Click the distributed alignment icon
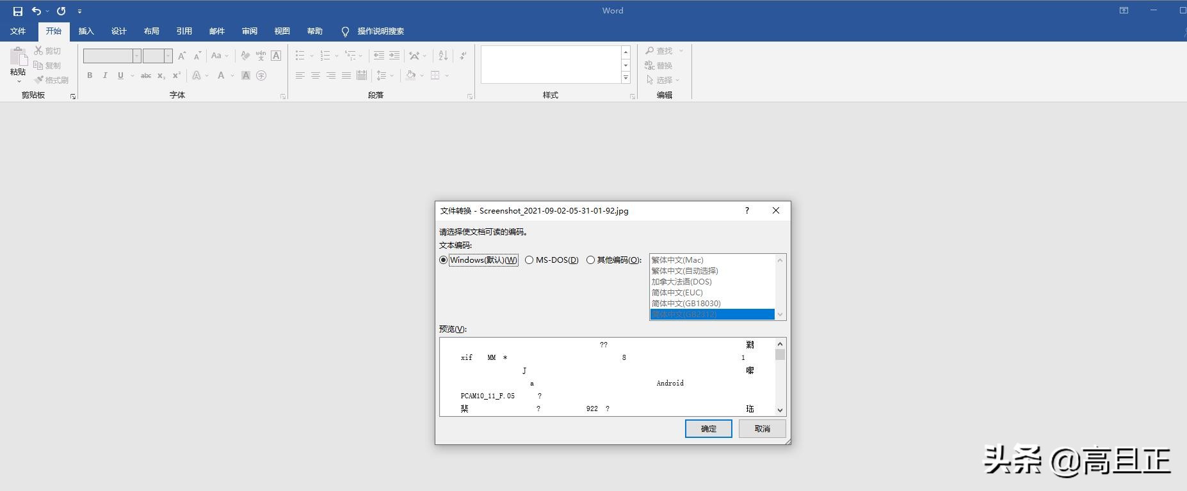 (362, 75)
